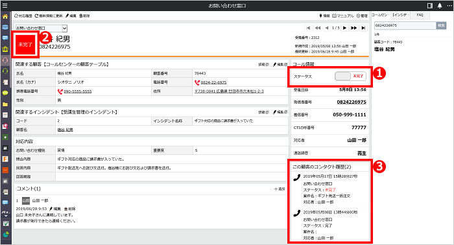Open the マニュアル menu item

pyautogui.click(x=343, y=16)
